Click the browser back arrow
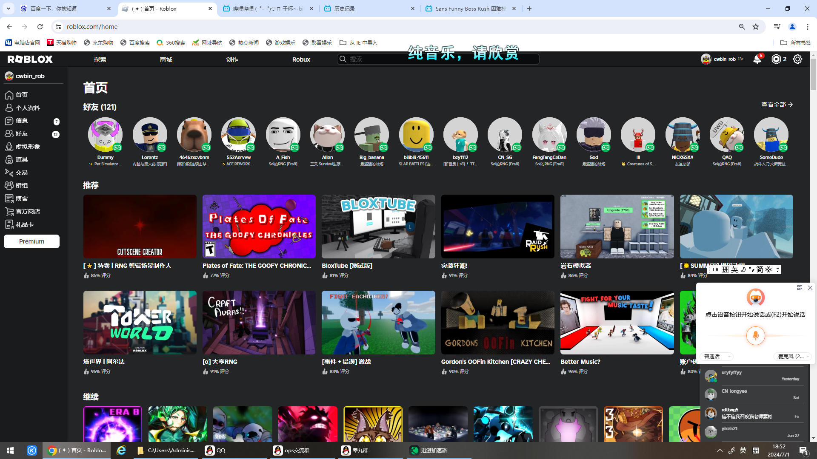Viewport: 817px width, 459px height. [x=9, y=26]
